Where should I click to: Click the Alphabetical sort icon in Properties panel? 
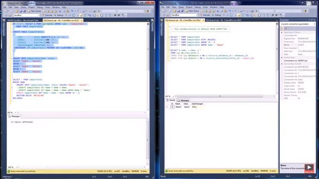tap(286, 28)
